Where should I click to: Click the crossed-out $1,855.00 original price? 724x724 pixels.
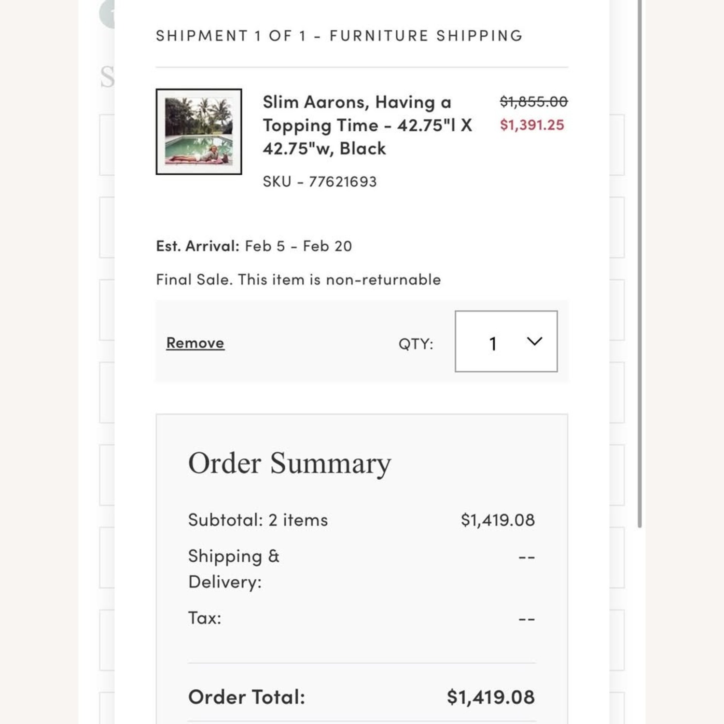pyautogui.click(x=533, y=101)
